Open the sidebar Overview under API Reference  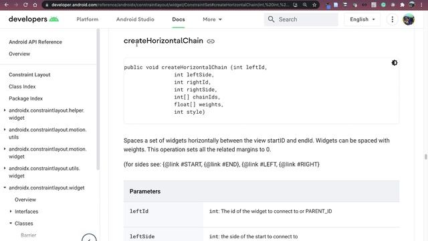click(x=19, y=54)
